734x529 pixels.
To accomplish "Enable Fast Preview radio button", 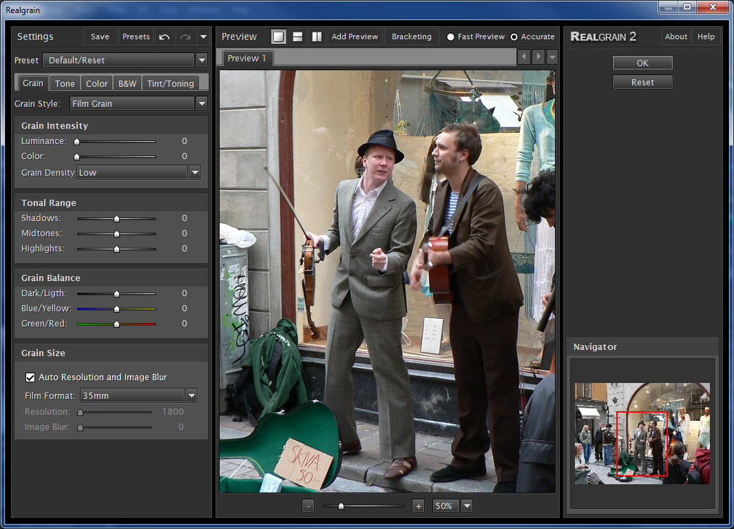I will tap(450, 37).
